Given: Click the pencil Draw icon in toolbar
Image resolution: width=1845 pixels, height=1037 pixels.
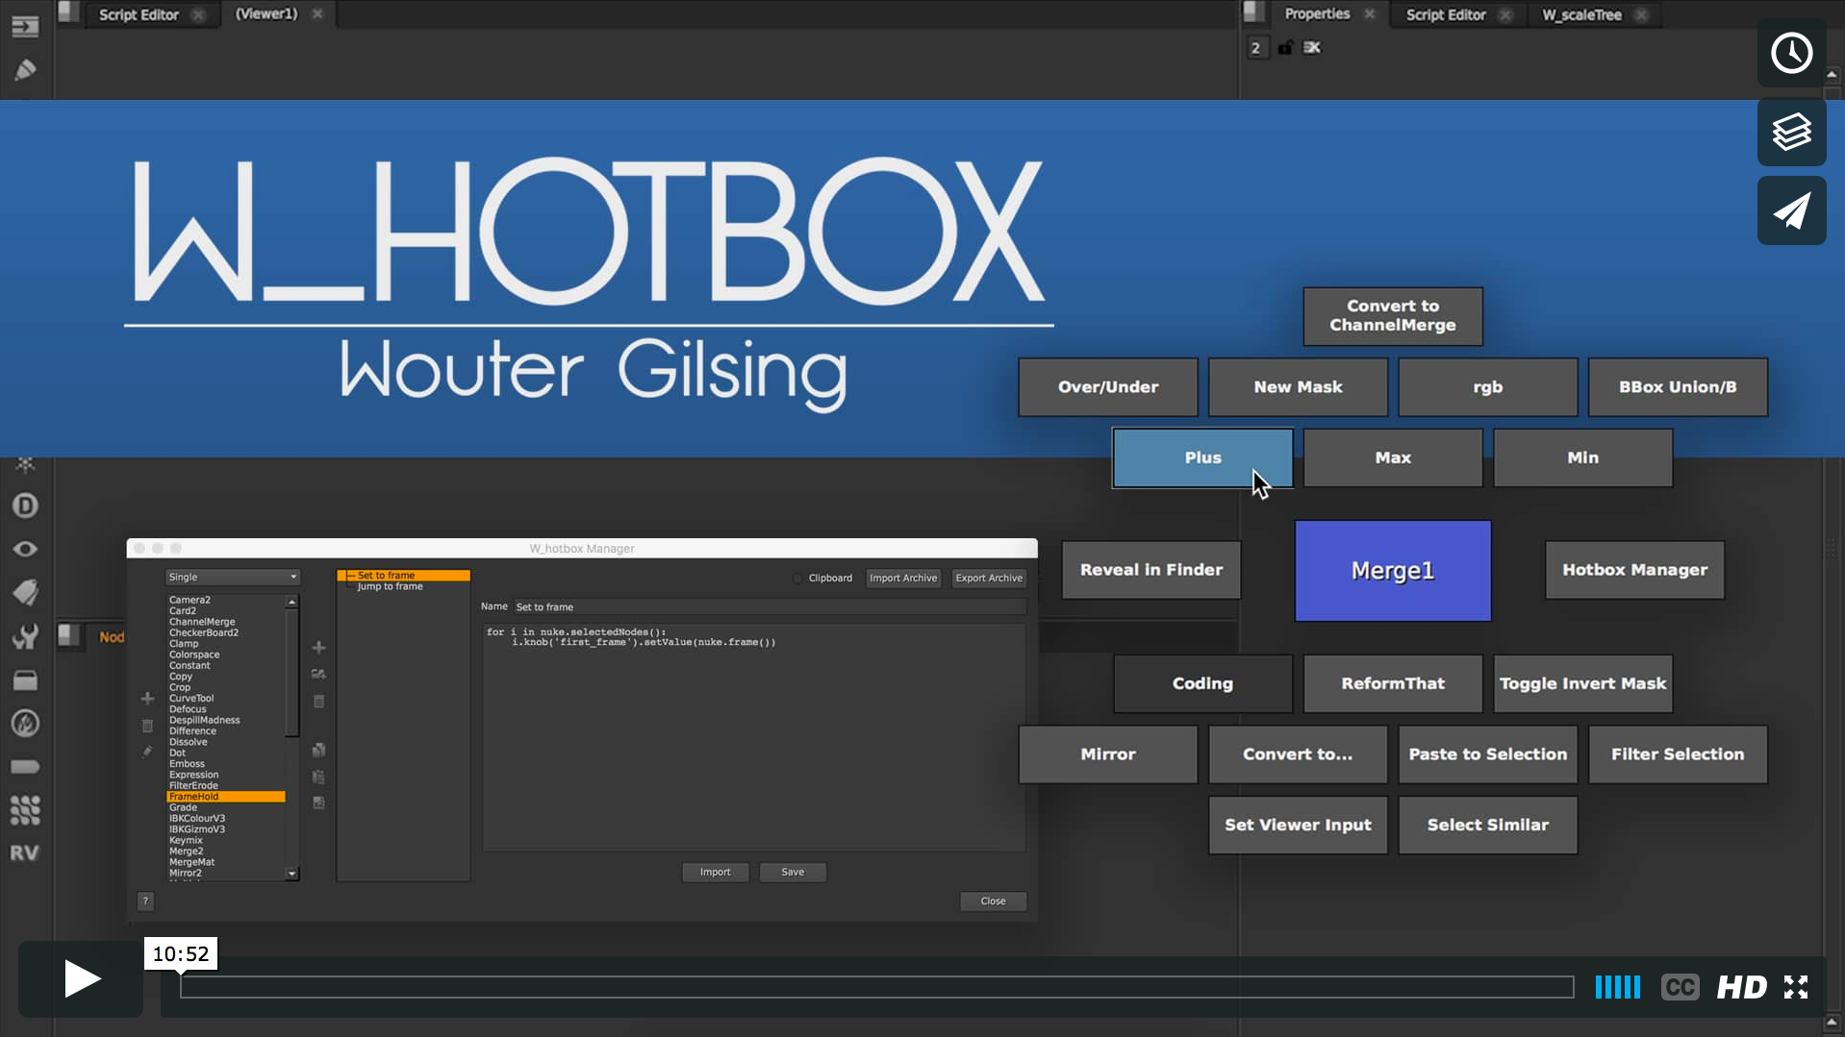Looking at the screenshot, I should tap(25, 69).
